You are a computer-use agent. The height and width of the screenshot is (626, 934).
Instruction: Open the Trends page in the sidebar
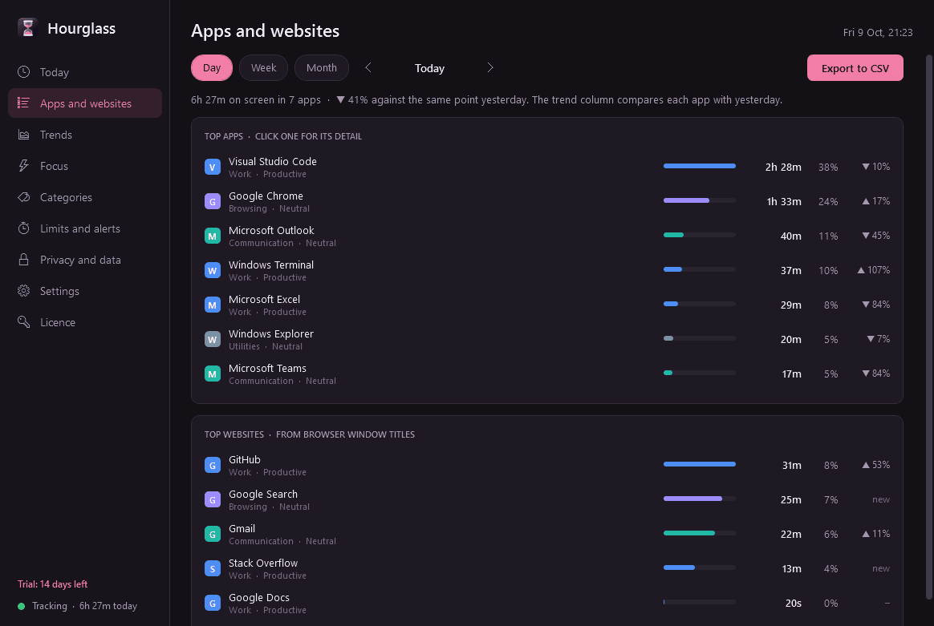pyautogui.click(x=85, y=135)
